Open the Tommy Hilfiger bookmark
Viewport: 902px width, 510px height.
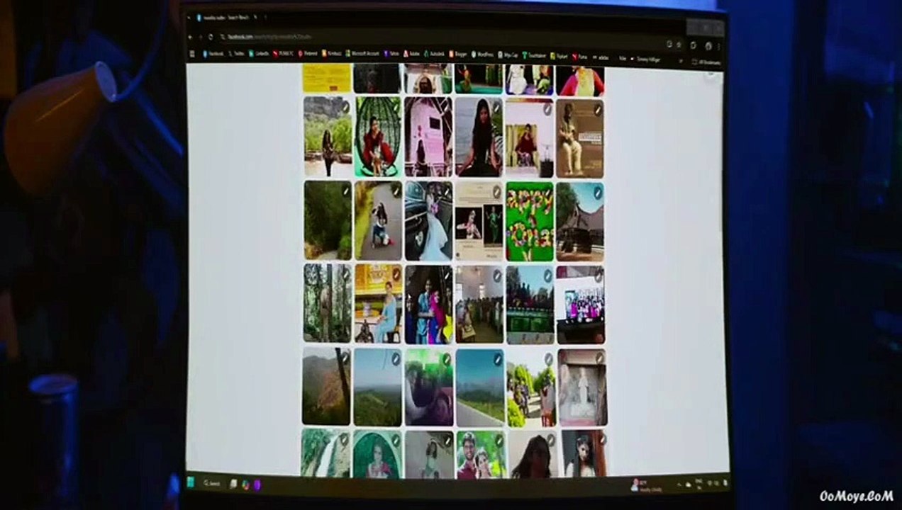point(645,59)
